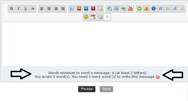The width and height of the screenshot is (188, 101).
Task: Open the font color palette
Action: pyautogui.click(x=168, y=8)
